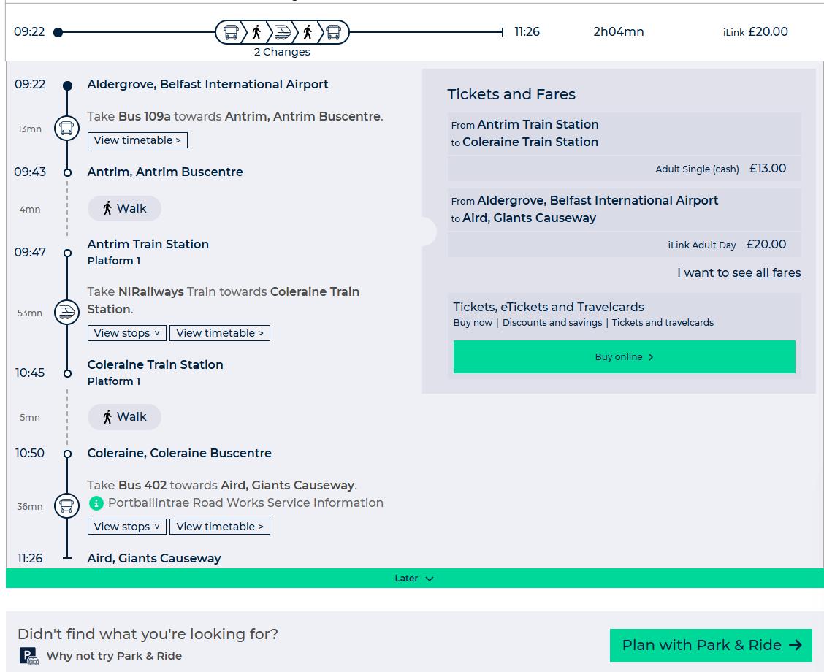This screenshot has width=824, height=672.
Task: Click the chevron arrow on Later bar
Action: 430,579
